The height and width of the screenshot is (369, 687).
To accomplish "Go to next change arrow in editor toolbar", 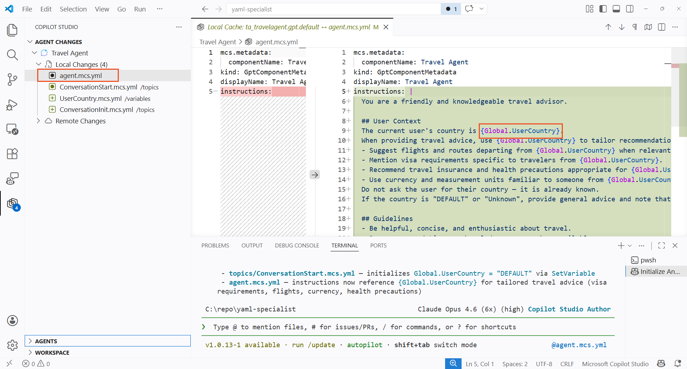I will pos(622,27).
